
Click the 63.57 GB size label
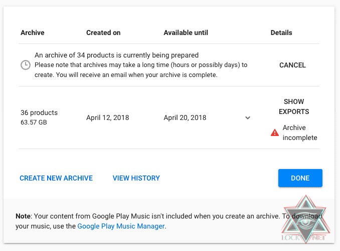pyautogui.click(x=34, y=122)
